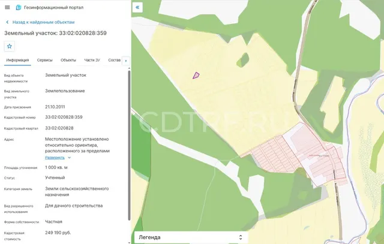The image size is (384, 244).
Task: Click the Вид объекта недвижимости label
Action: (16, 79)
